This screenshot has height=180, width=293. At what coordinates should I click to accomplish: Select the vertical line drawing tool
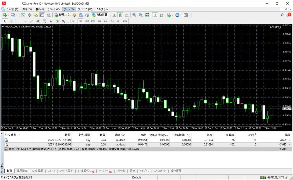pyautogui.click(x=19, y=21)
